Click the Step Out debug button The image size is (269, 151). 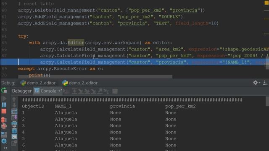(100, 91)
